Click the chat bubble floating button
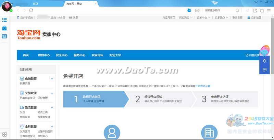This screenshot has height=140, width=274. coord(264,70)
